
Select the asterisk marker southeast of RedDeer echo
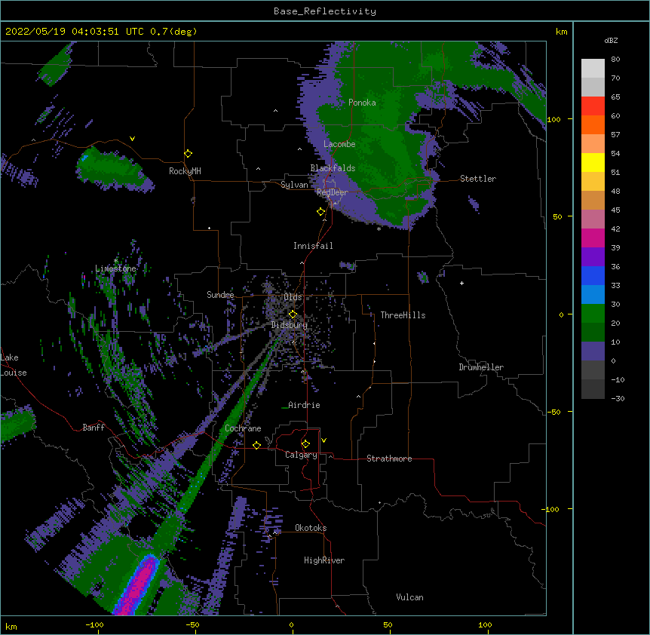[379, 229]
